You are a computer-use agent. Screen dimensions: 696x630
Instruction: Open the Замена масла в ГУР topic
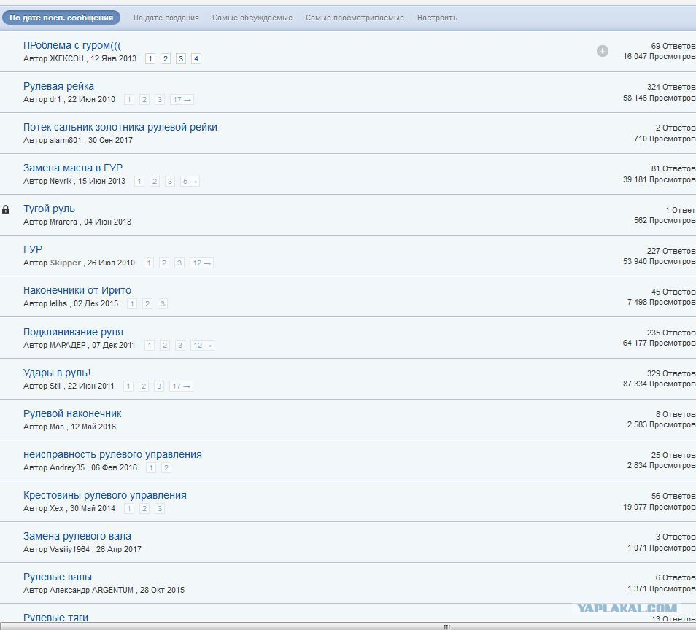click(x=73, y=168)
